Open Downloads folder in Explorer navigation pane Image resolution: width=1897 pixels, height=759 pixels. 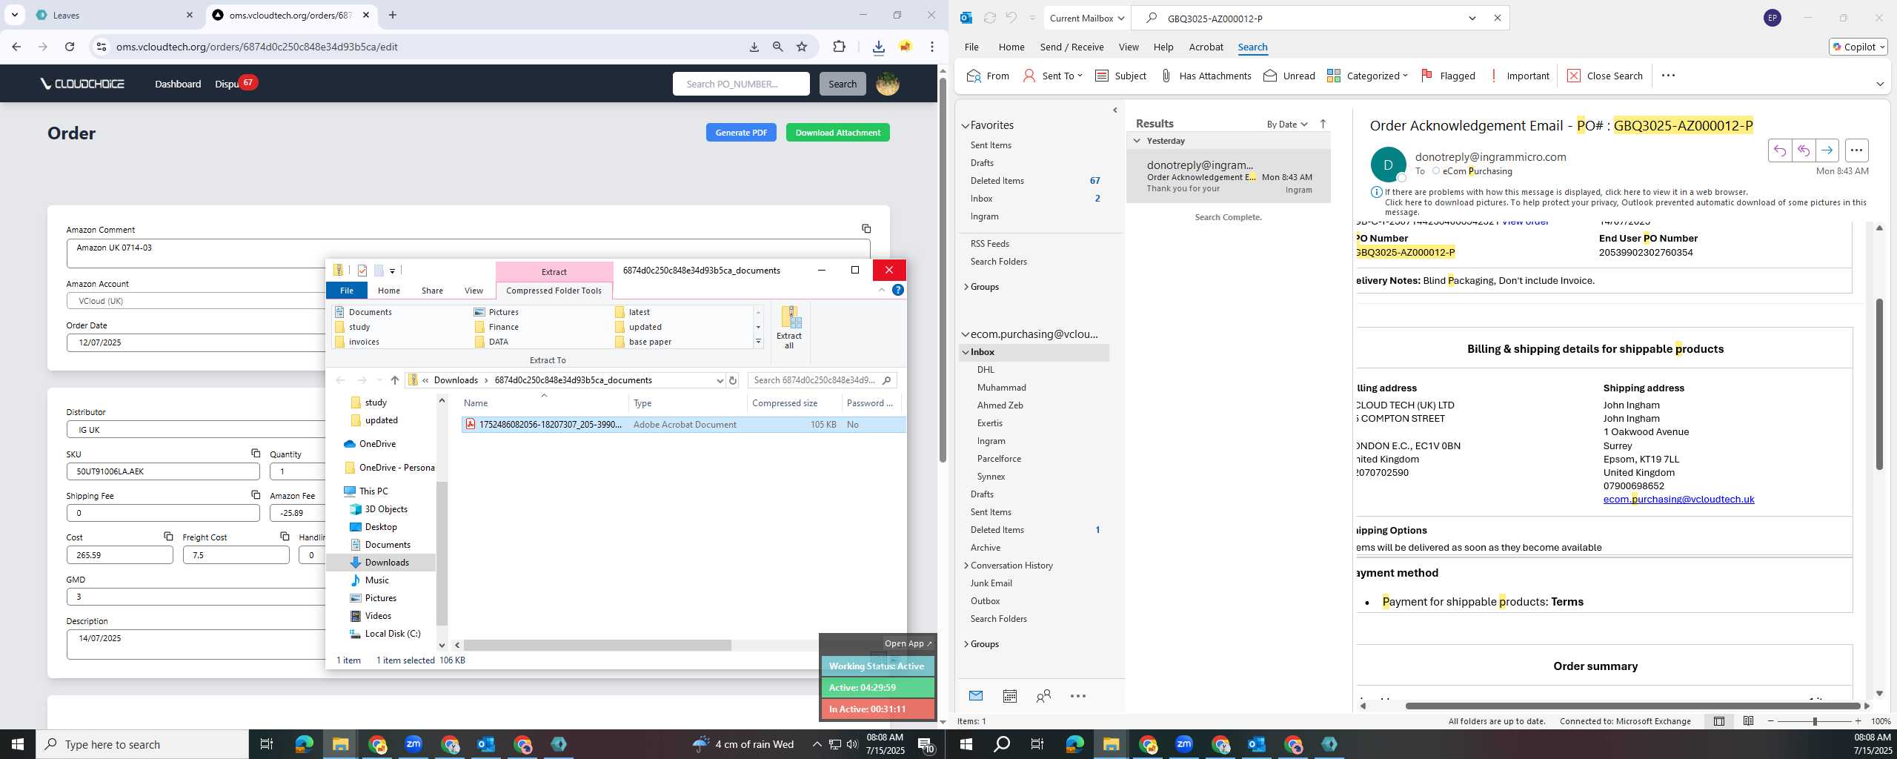(386, 563)
